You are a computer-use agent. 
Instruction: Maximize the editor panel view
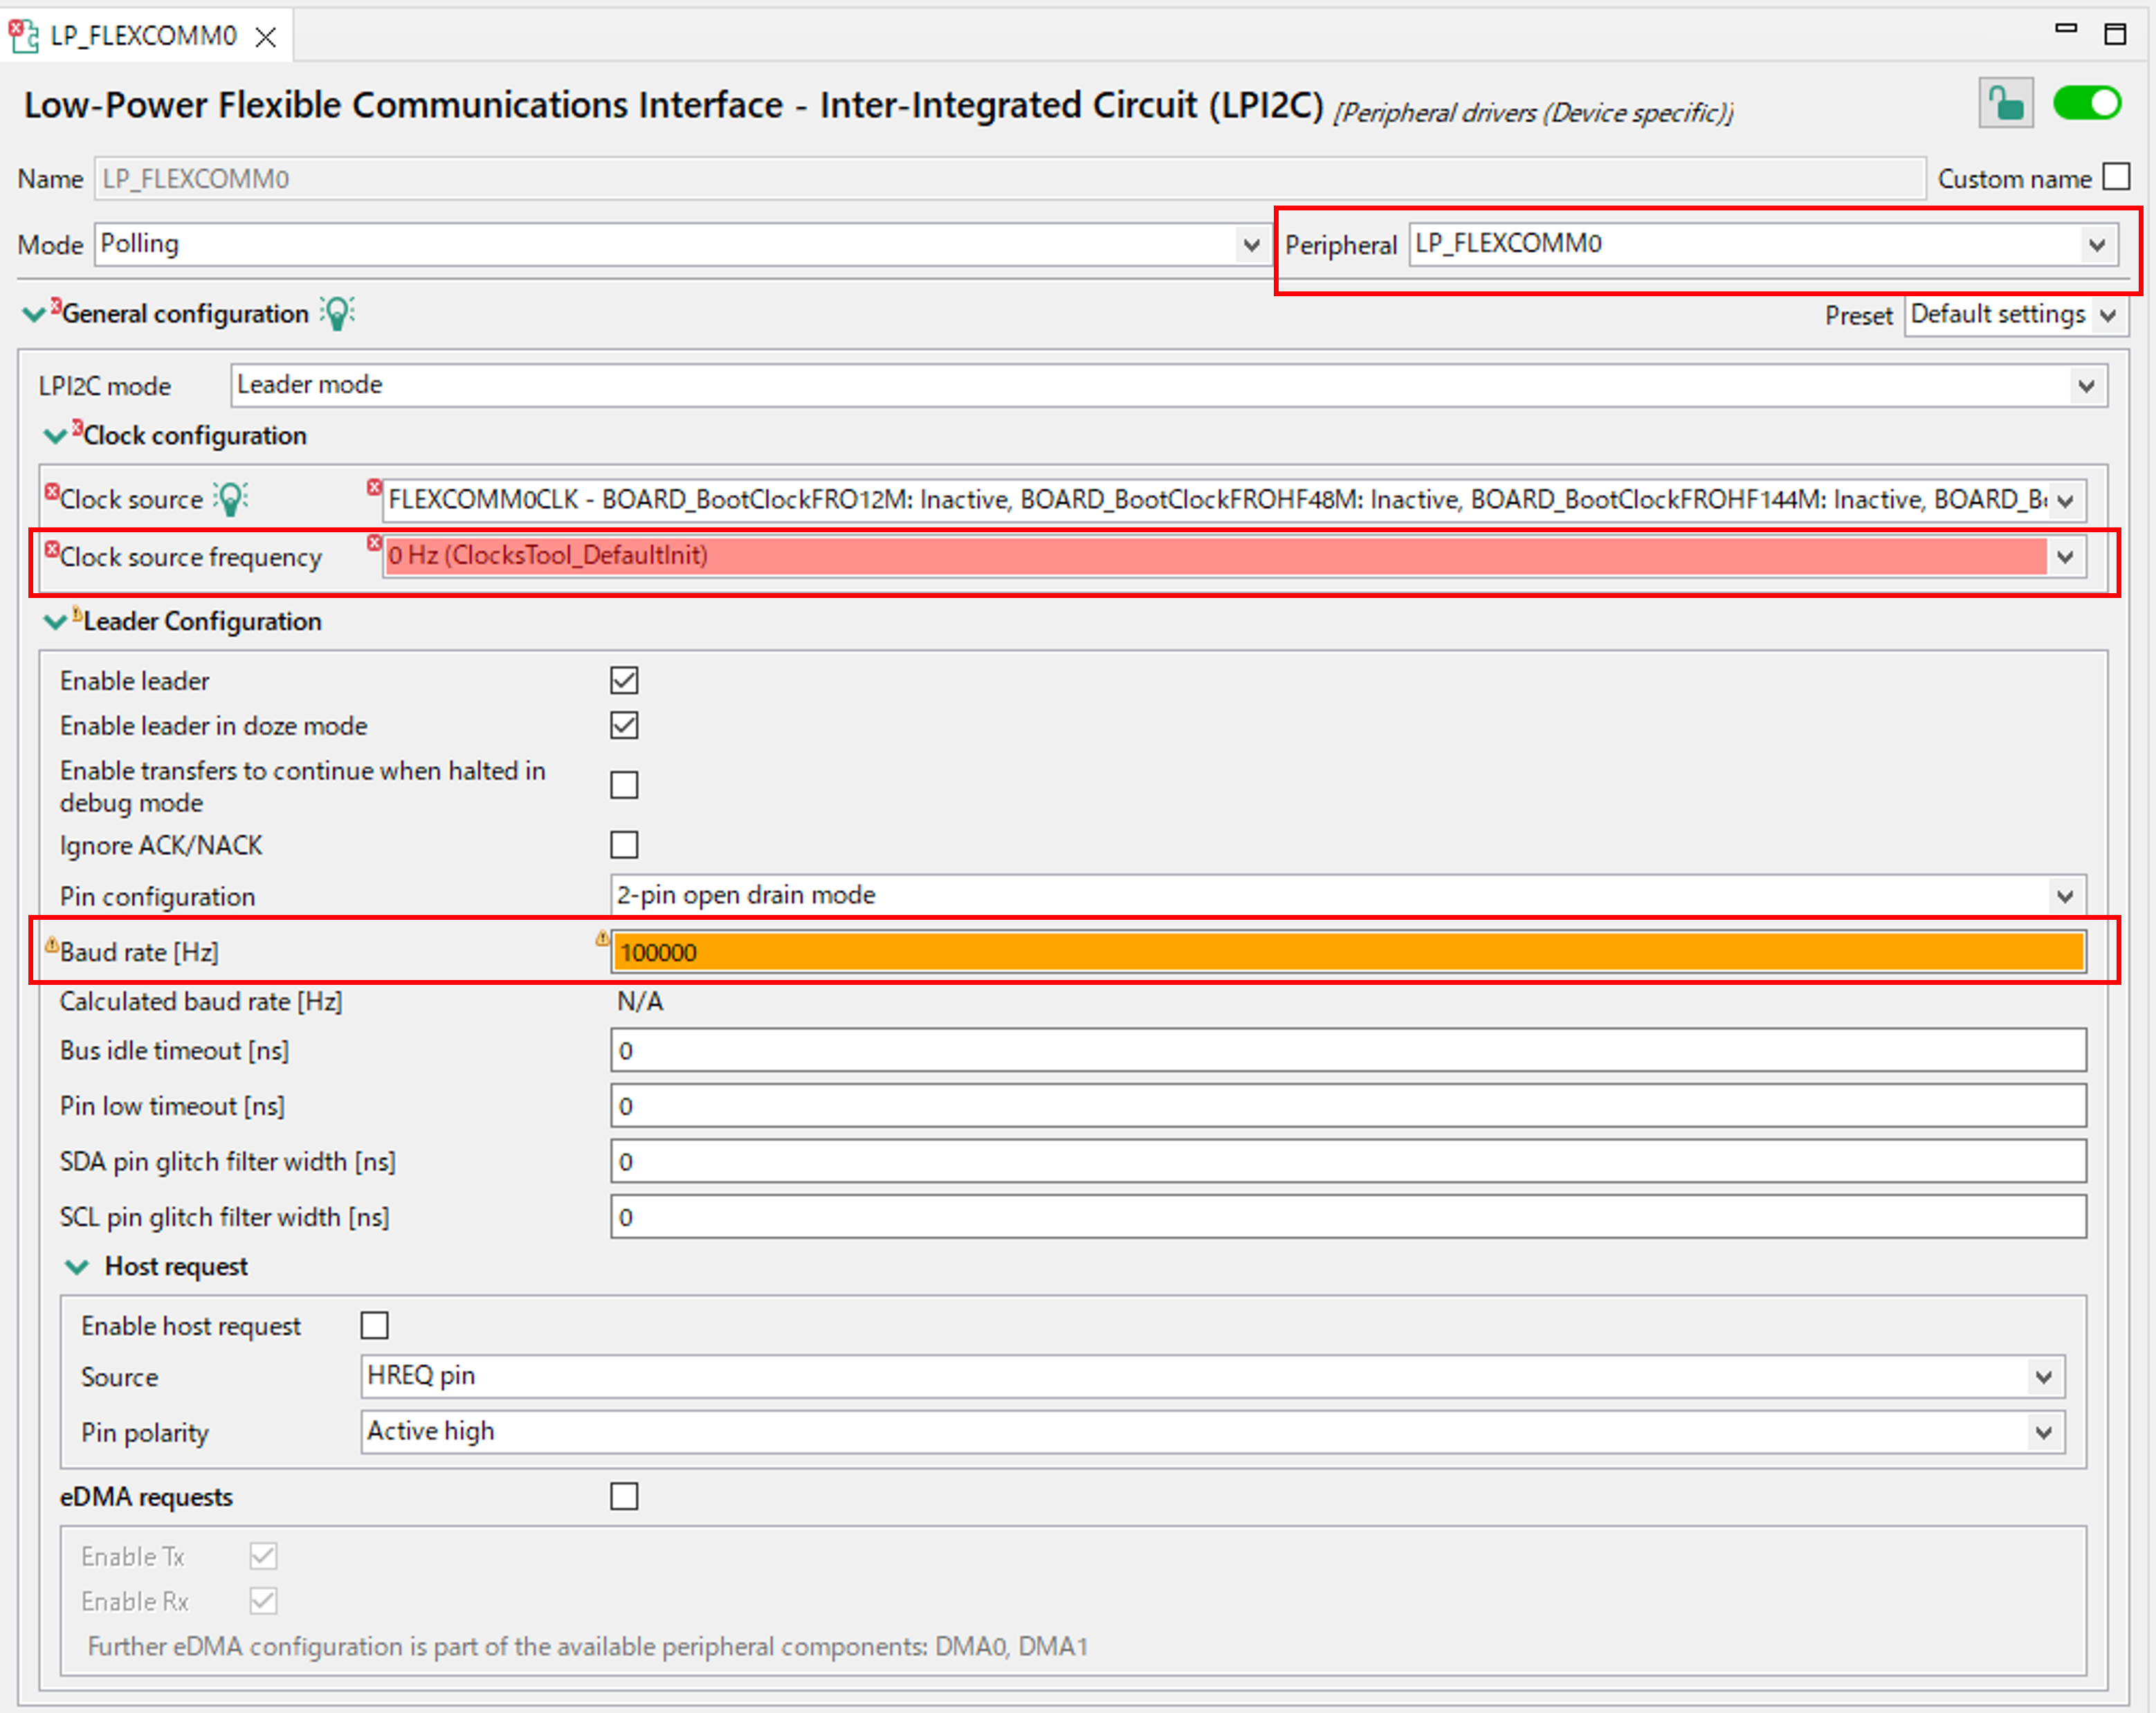pos(2115,34)
